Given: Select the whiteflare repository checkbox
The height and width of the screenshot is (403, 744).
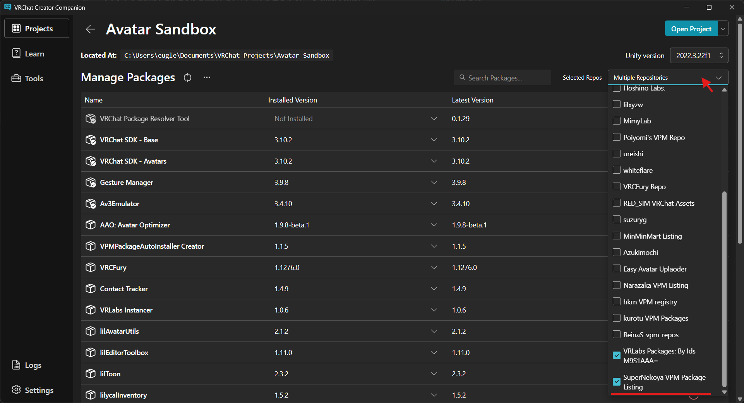Looking at the screenshot, I should coord(617,170).
